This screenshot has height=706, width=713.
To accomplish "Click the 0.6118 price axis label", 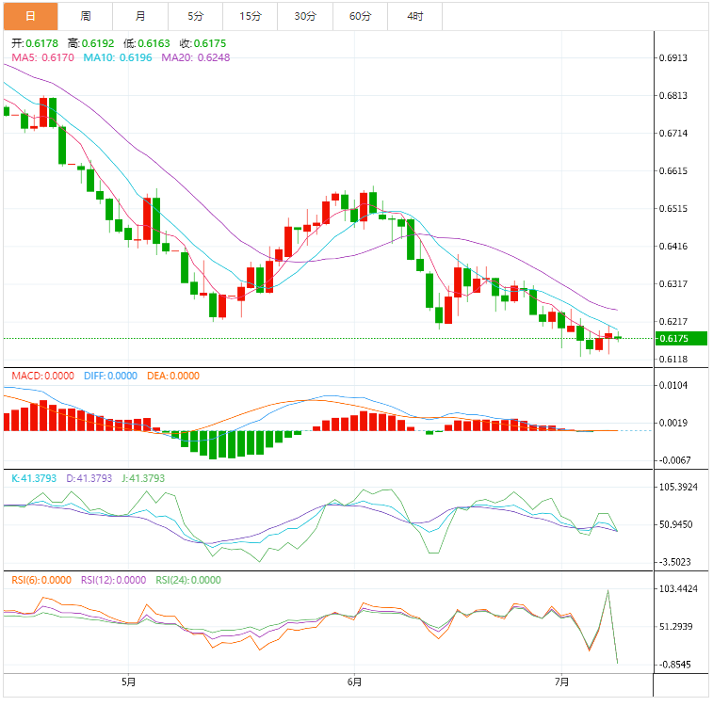I will pos(673,360).
